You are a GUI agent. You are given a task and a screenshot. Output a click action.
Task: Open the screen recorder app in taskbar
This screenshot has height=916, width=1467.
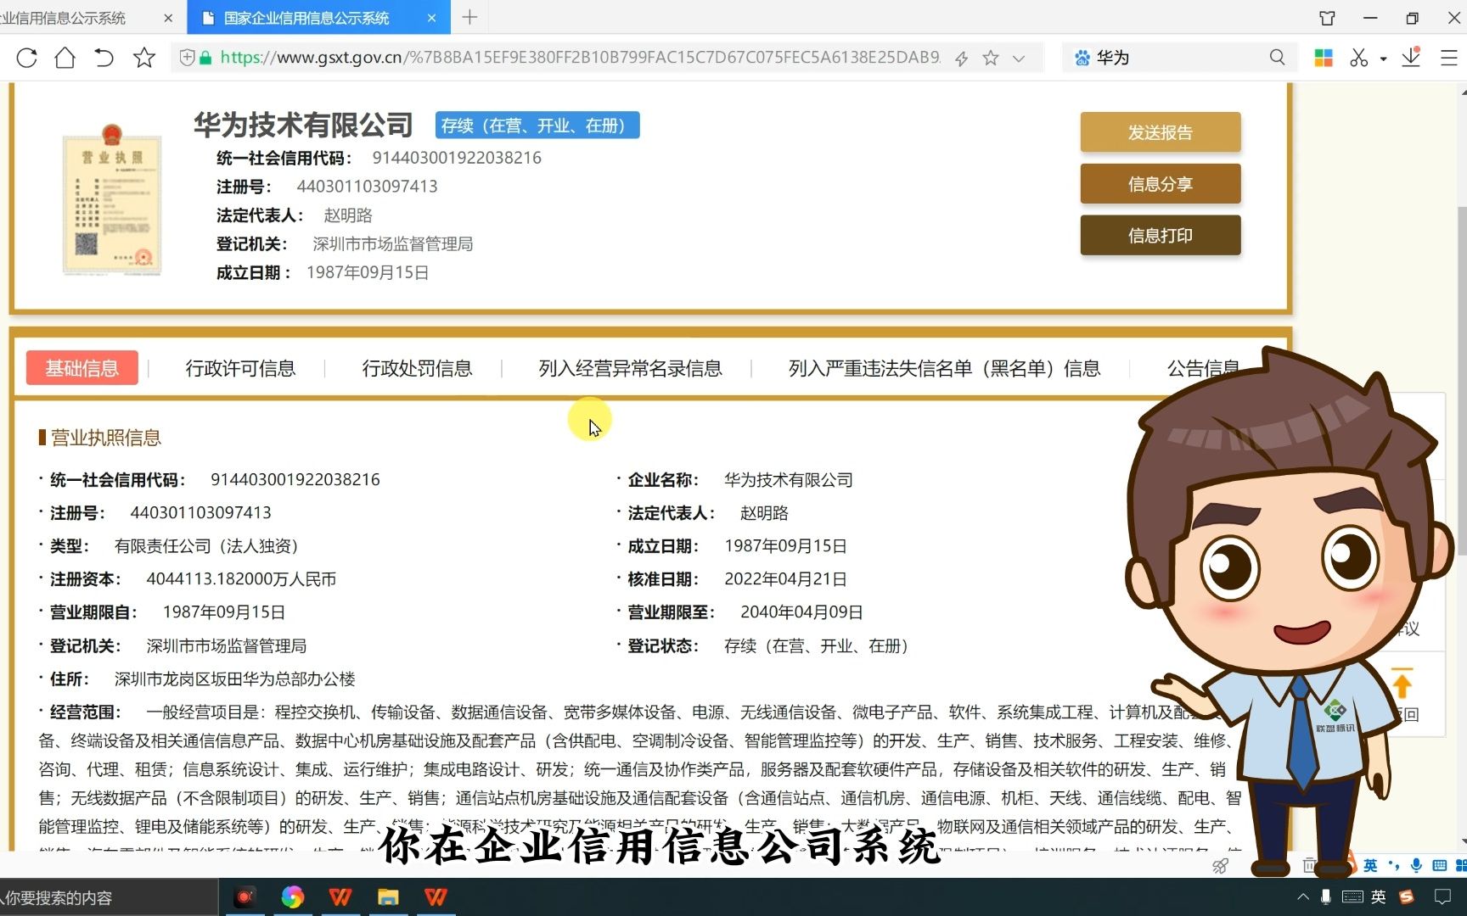(x=244, y=896)
